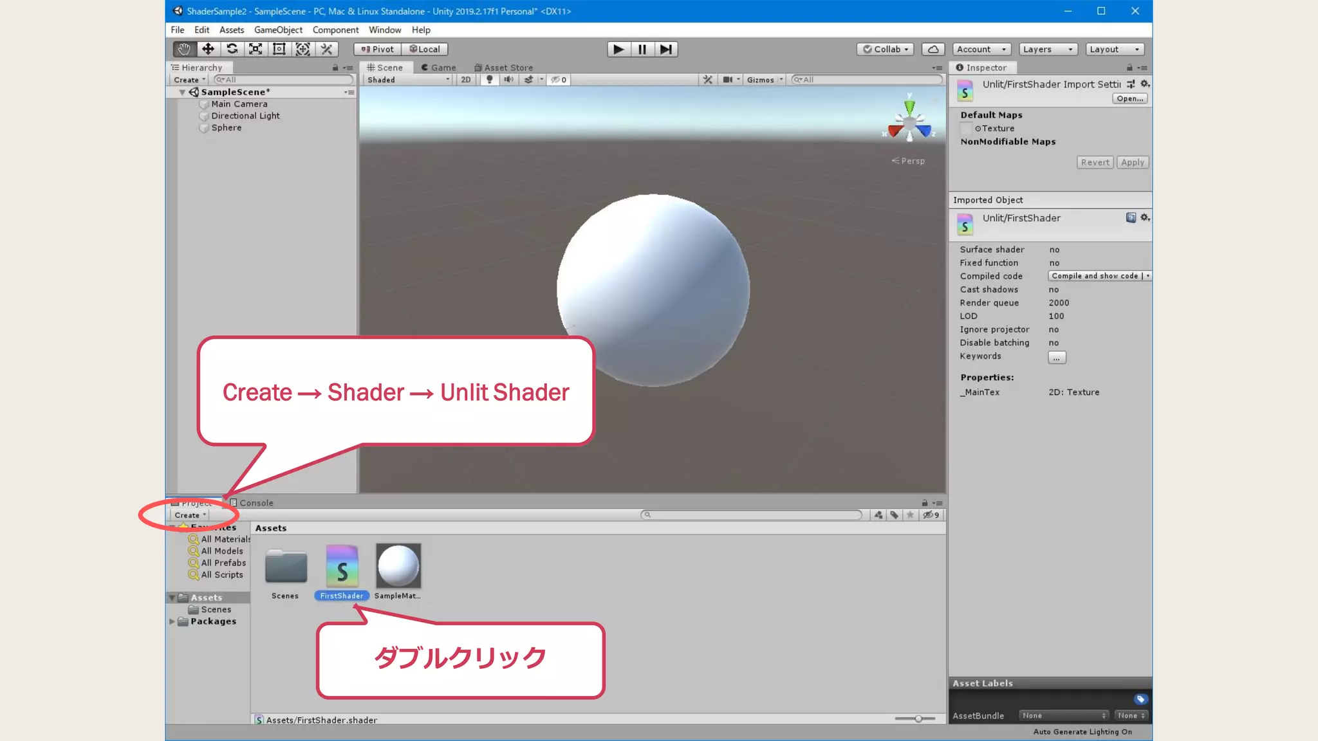Click the Hierarchy search field
Screen dimensions: 1318x741
[x=284, y=80]
